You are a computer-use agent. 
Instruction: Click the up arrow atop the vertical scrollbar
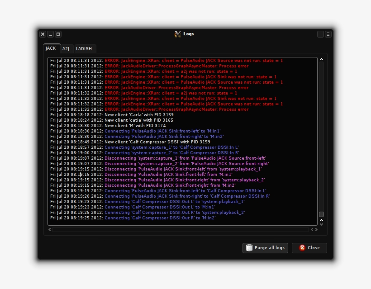(321, 59)
